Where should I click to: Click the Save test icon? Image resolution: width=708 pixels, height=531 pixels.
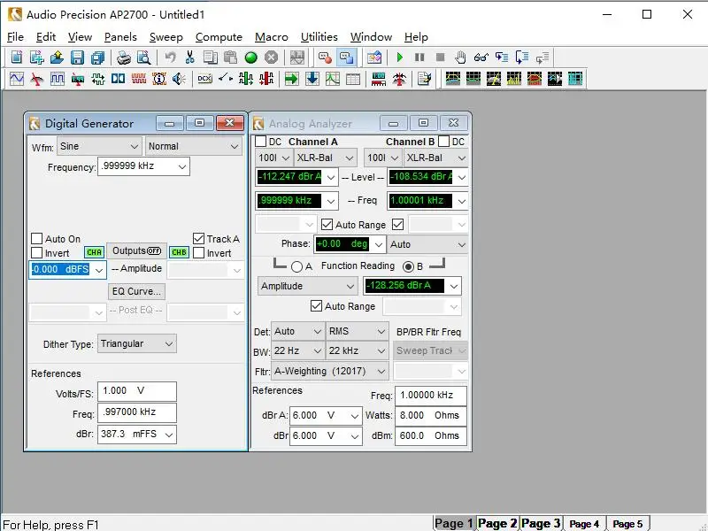(77, 58)
